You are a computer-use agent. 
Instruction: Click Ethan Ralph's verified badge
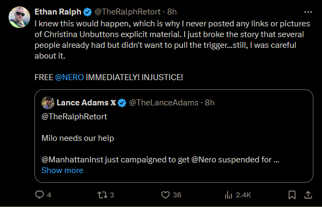pyautogui.click(x=87, y=12)
